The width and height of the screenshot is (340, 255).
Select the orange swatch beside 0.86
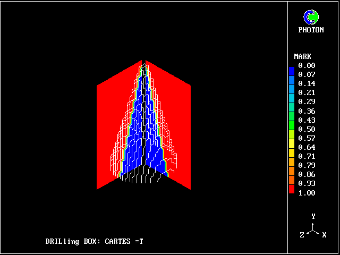[x=291, y=173]
